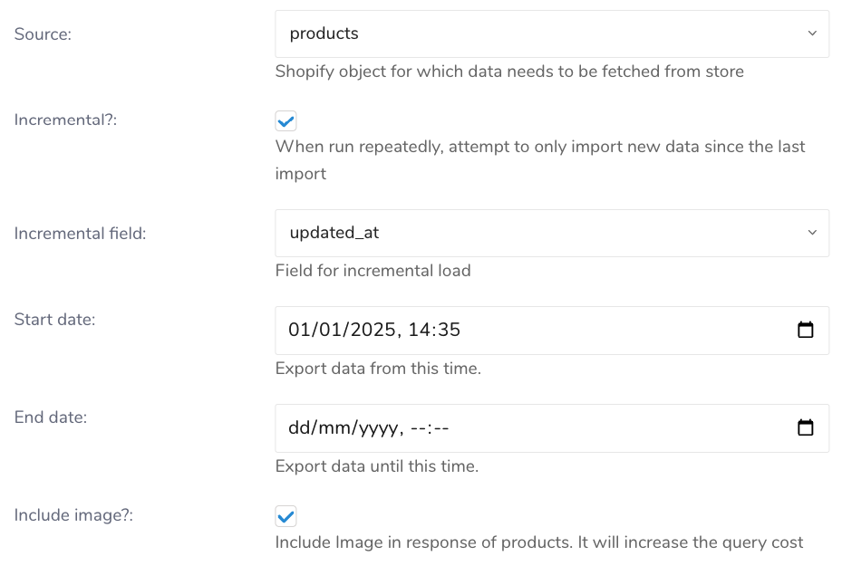This screenshot has width=842, height=566.
Task: Click the "Source:" field label
Action: pyautogui.click(x=43, y=34)
